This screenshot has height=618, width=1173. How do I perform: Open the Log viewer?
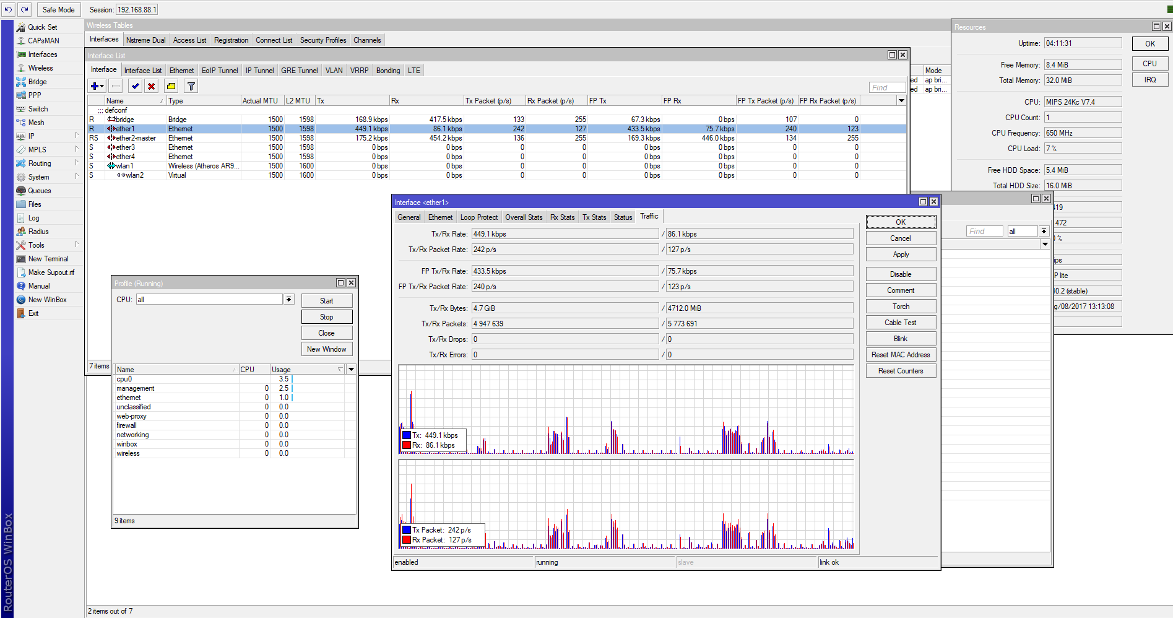(33, 218)
